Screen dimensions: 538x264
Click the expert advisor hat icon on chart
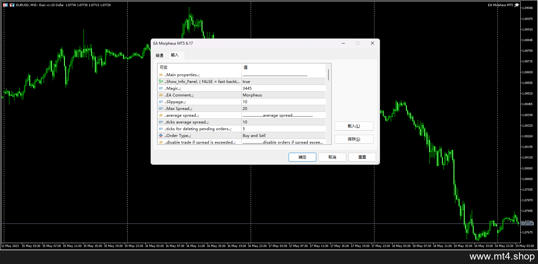tap(517, 5)
